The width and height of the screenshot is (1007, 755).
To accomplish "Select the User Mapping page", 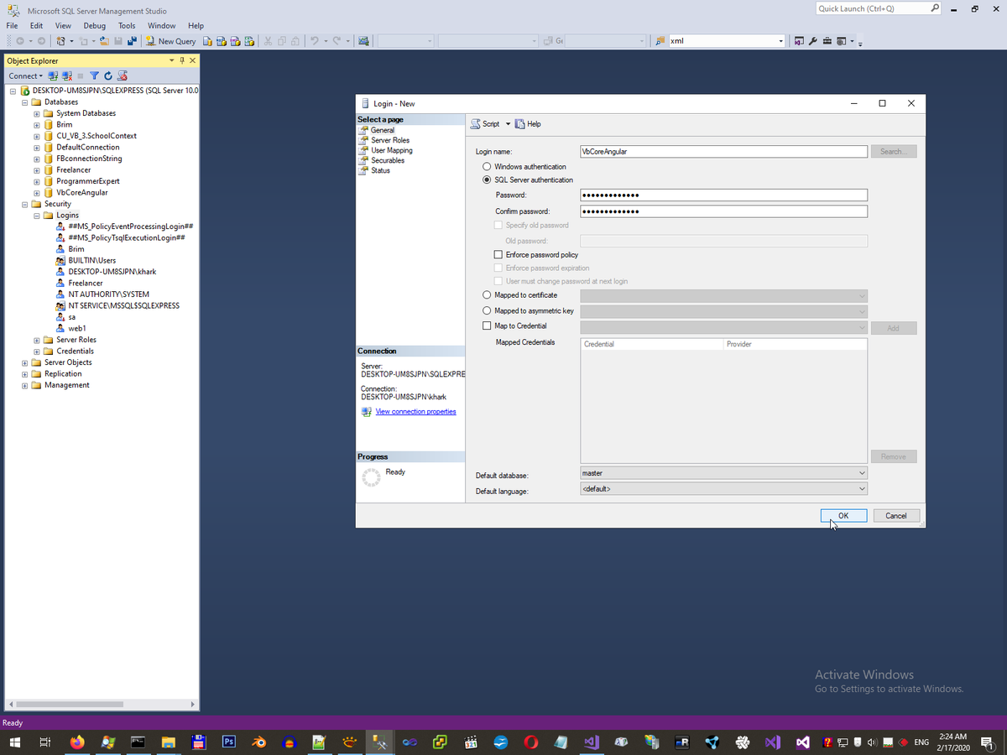I will pos(392,150).
